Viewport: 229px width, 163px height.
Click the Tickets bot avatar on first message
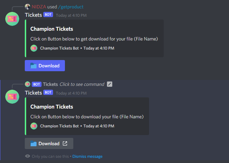12,18
